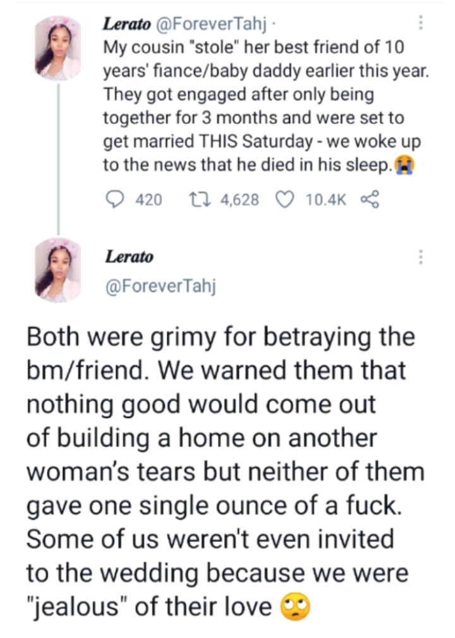455x638 pixels.
Task: View the 4,628 retweets count
Action: 240,200
